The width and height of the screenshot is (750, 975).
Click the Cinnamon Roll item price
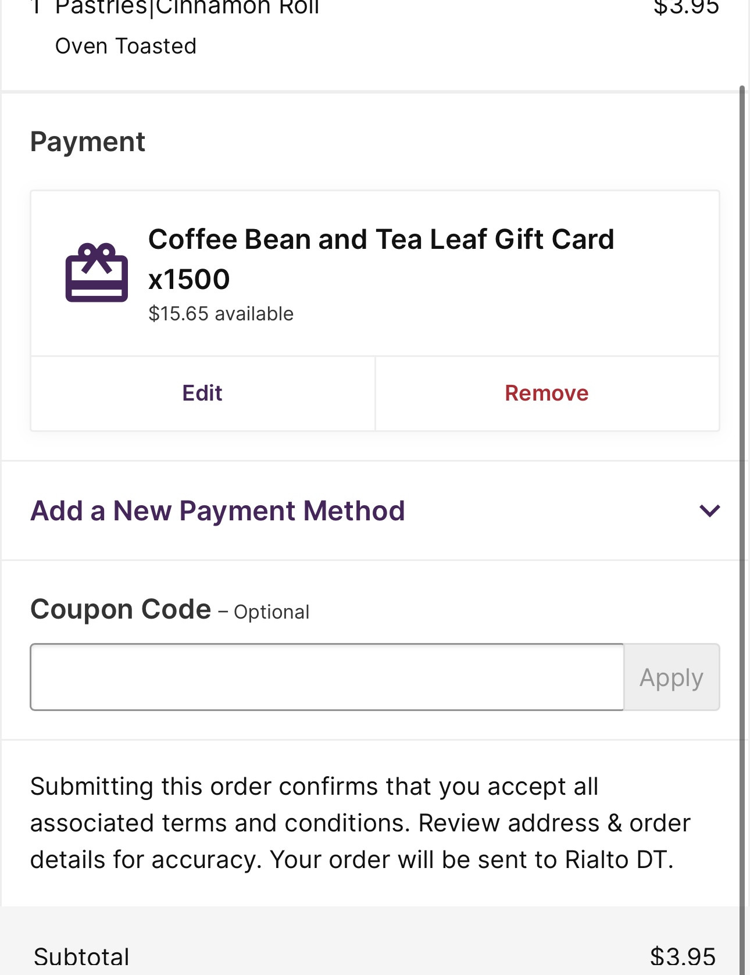tap(686, 8)
